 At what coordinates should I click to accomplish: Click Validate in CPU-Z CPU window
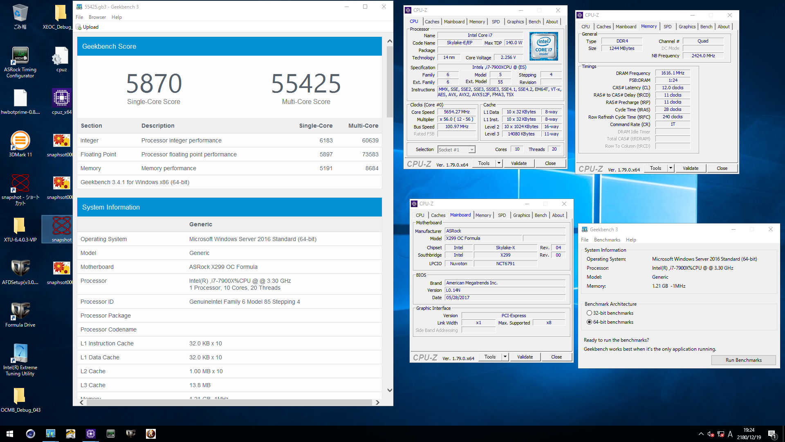click(519, 163)
